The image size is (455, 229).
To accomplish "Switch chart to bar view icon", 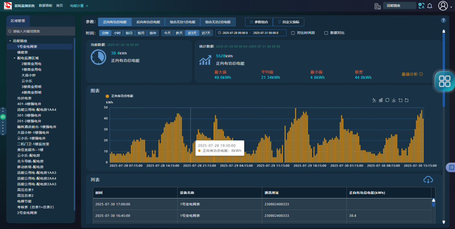I will pyautogui.click(x=381, y=100).
